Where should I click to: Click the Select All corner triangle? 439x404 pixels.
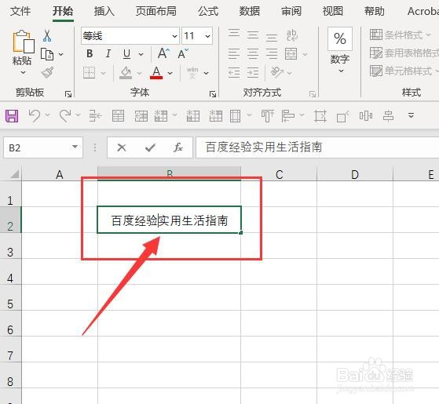click(x=14, y=174)
